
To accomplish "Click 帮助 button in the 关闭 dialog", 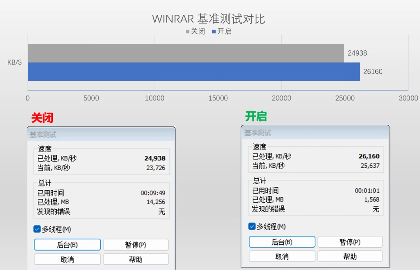I will click(136, 259).
